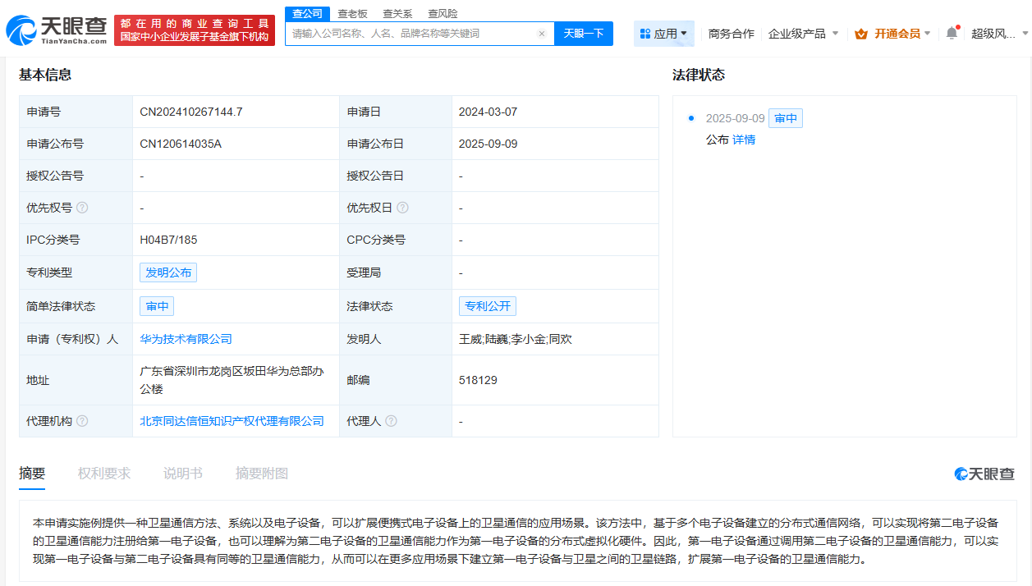Click the crown icon beside 开通会员
This screenshot has height=586, width=1032.
[x=860, y=33]
